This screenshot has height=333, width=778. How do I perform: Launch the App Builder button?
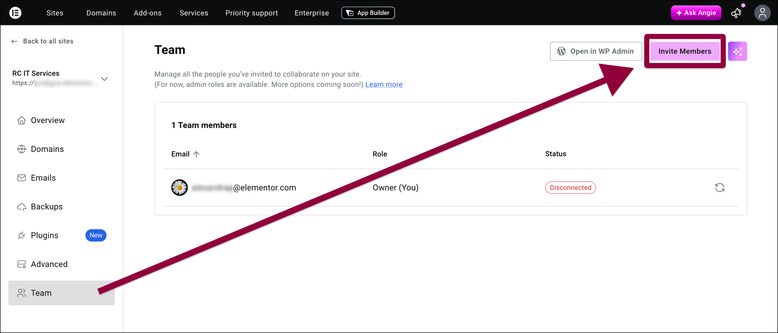pyautogui.click(x=368, y=13)
